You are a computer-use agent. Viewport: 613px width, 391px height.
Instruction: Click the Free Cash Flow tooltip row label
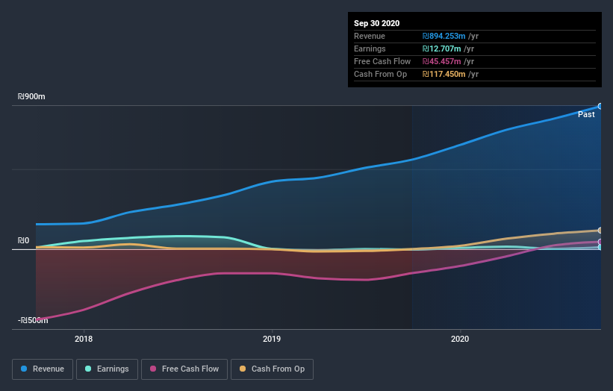(382, 61)
